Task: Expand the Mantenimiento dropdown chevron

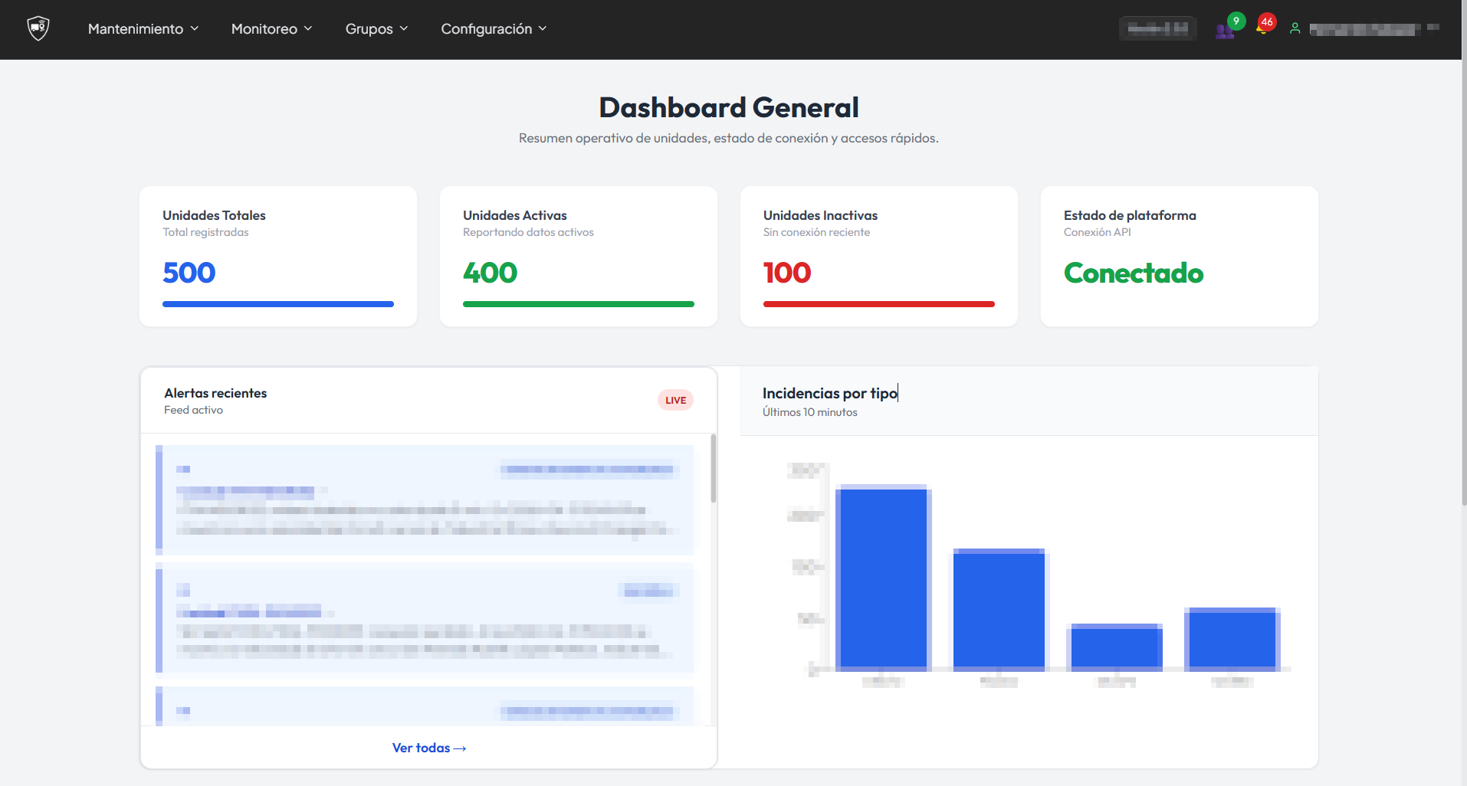Action: (x=194, y=28)
